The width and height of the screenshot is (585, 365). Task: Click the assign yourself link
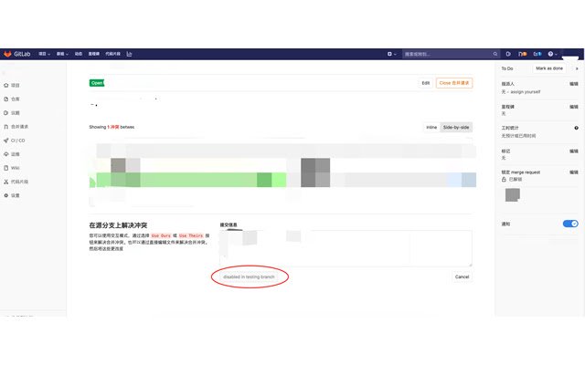point(526,92)
